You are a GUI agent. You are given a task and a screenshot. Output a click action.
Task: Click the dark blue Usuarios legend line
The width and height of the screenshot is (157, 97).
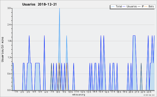click(x=124, y=7)
